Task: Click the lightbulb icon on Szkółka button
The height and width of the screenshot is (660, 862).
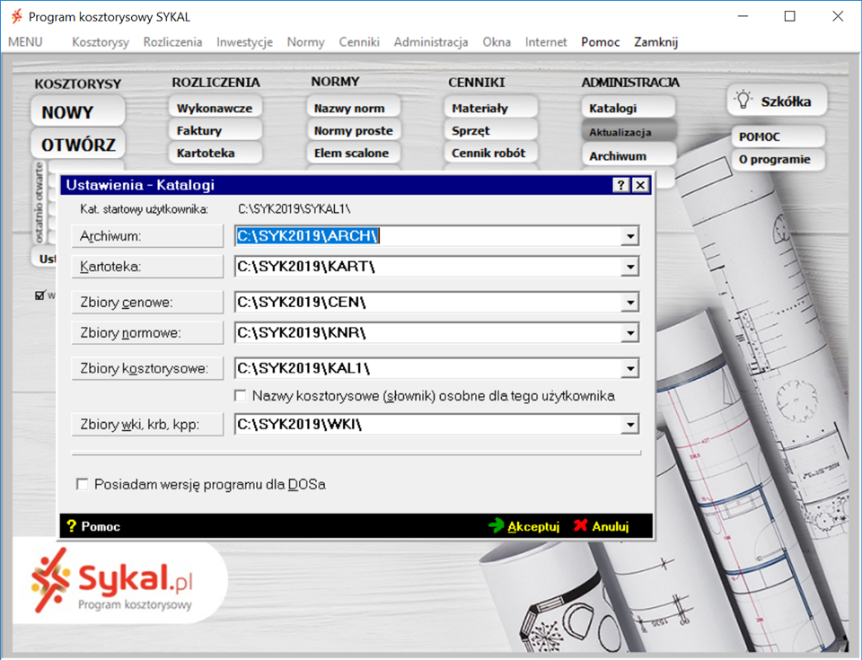Action: tap(743, 100)
